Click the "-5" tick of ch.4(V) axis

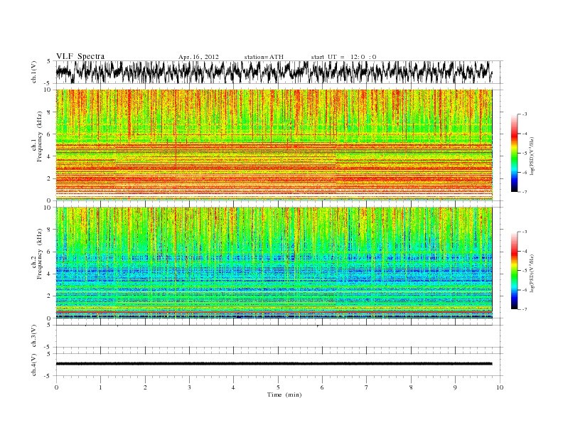(48, 376)
